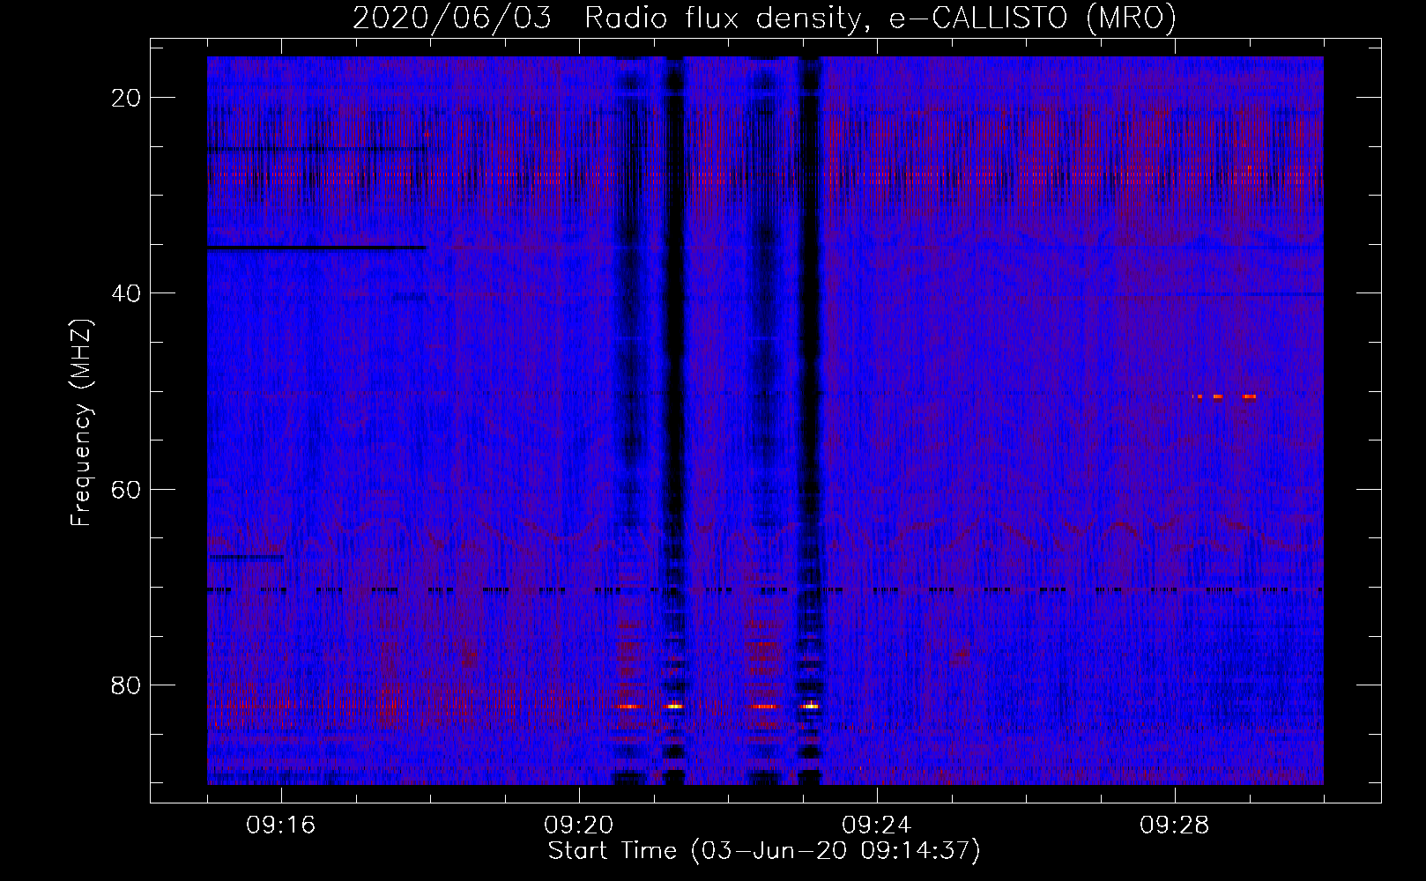Viewport: 1426px width, 881px height.
Task: Click the '20' frequency tick label
Action: [x=126, y=98]
